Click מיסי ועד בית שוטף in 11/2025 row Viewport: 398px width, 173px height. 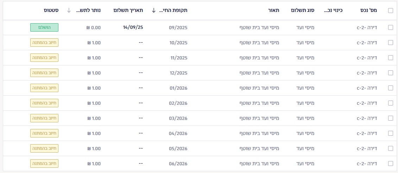click(259, 58)
